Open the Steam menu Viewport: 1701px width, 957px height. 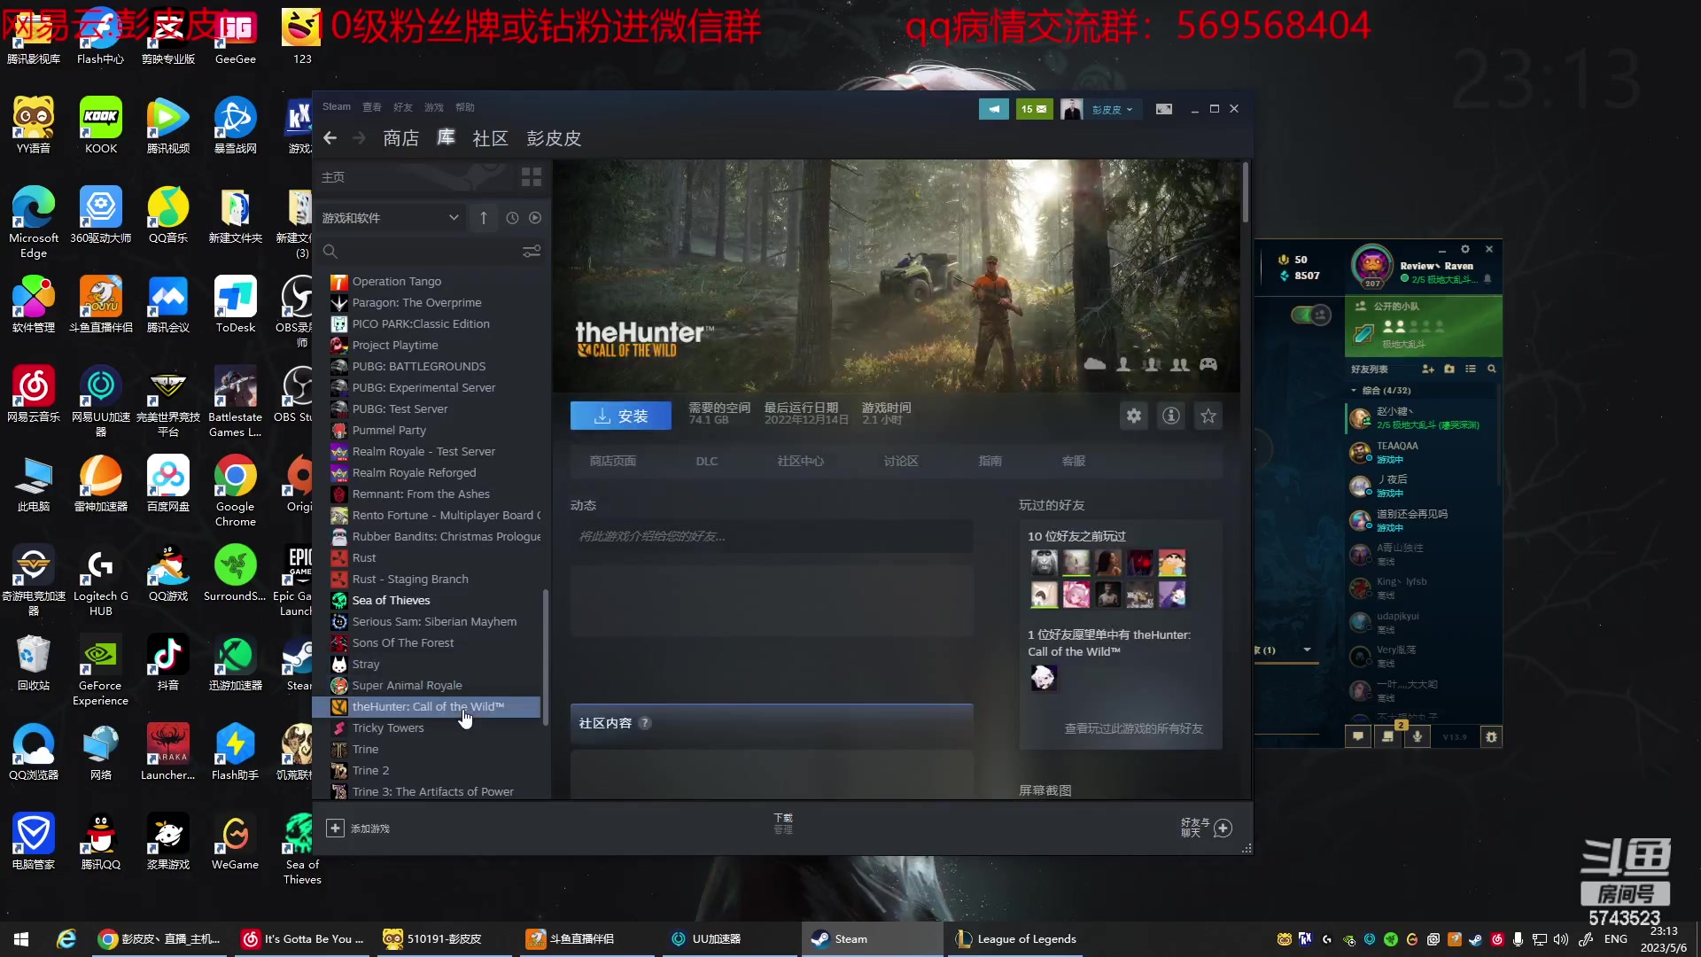(x=337, y=107)
